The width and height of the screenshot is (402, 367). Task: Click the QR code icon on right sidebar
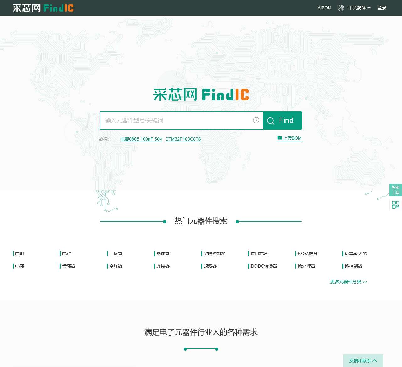[395, 205]
